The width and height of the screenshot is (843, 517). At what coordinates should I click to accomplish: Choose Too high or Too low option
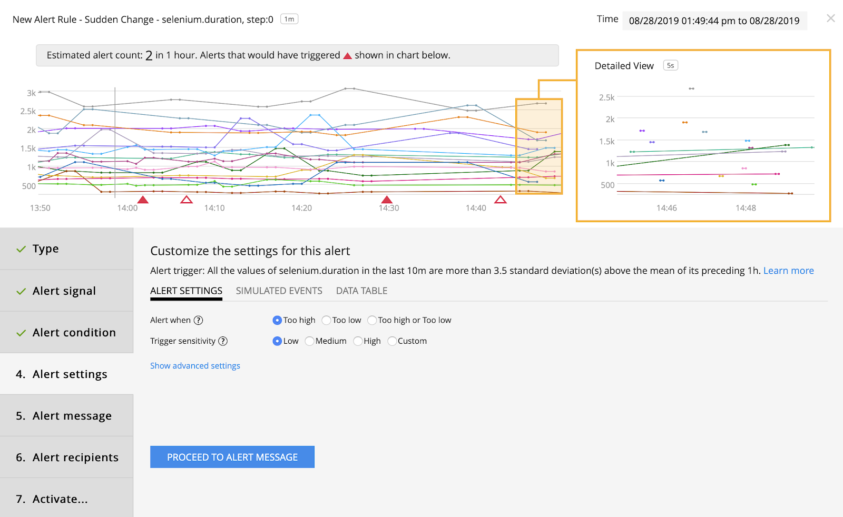(372, 320)
